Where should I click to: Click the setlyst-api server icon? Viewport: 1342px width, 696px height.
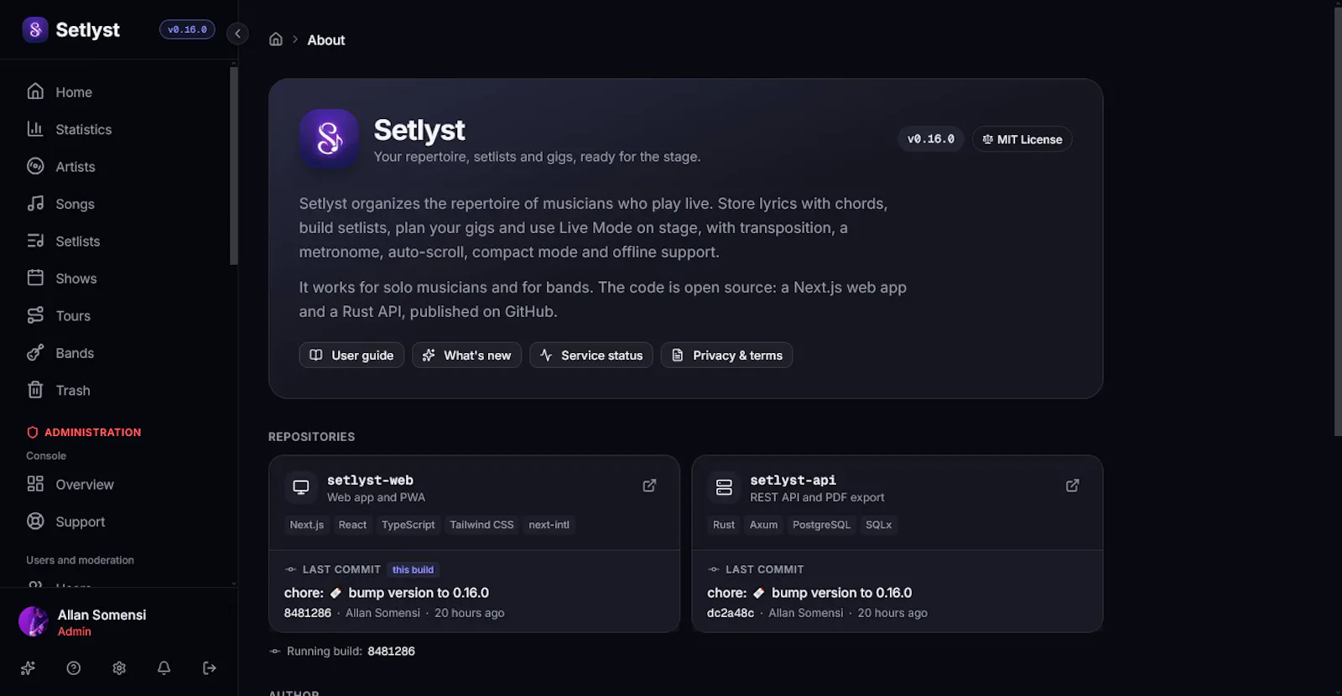pyautogui.click(x=725, y=487)
